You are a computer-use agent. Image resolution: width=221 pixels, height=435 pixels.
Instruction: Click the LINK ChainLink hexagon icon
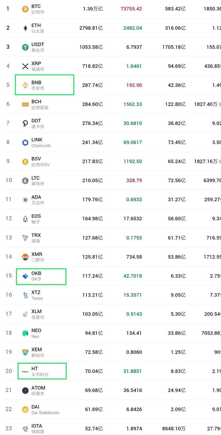[x=25, y=142]
